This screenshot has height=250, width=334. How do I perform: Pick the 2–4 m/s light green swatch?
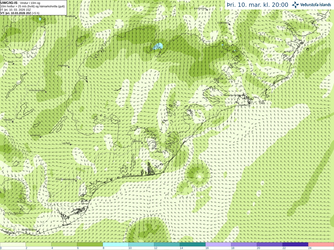point(38,245)
